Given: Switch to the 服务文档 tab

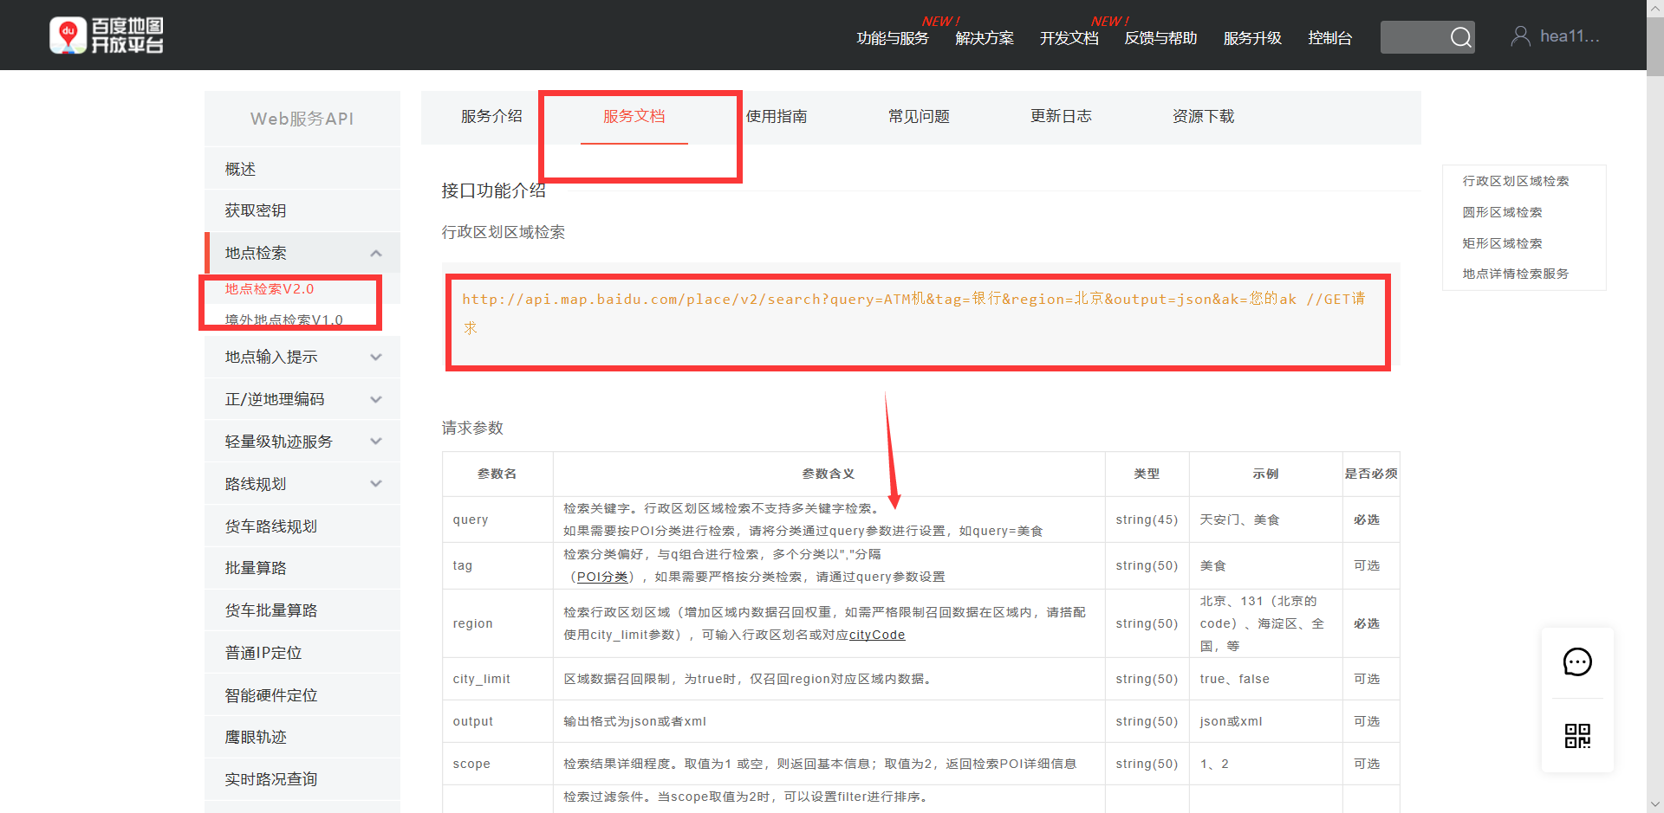Looking at the screenshot, I should coord(634,116).
